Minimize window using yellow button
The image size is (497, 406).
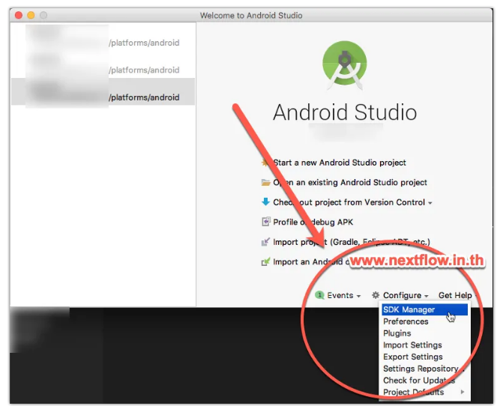31,15
